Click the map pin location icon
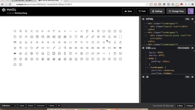The image size is (195, 110). click(x=98, y=31)
